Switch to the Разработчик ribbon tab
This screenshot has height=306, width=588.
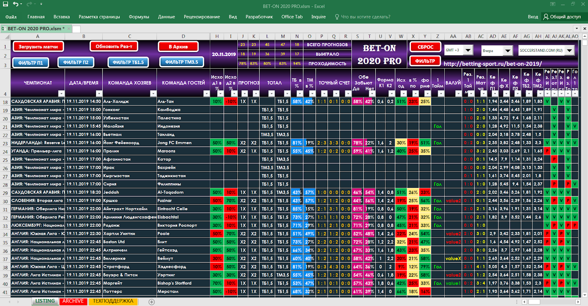click(x=259, y=17)
